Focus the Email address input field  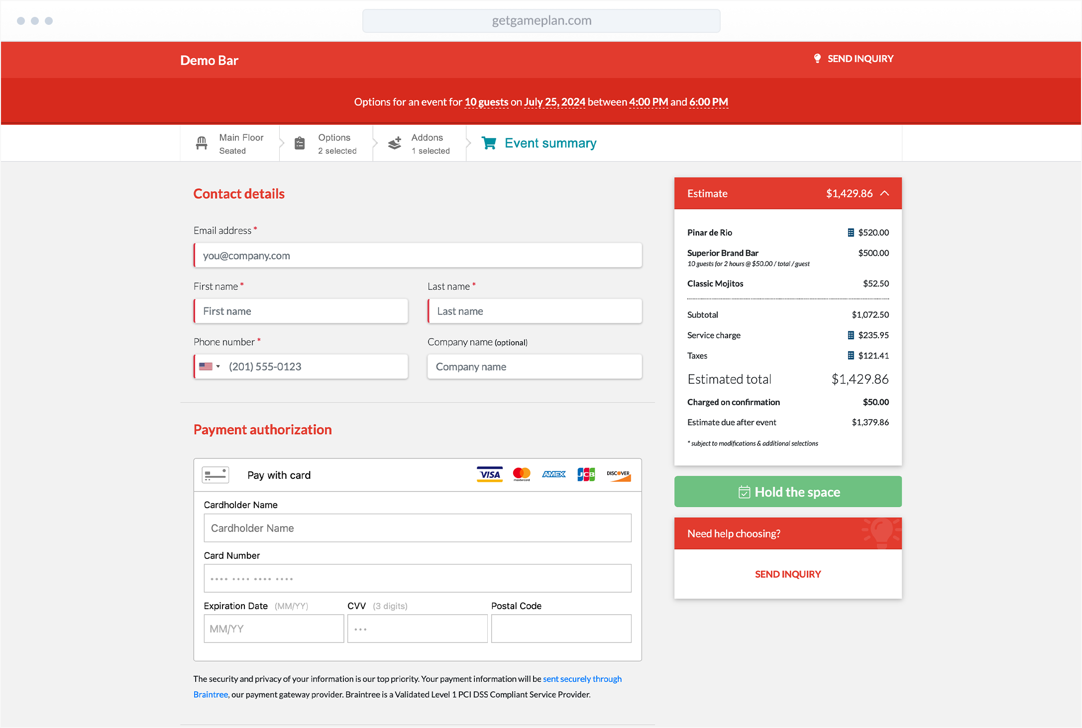418,256
